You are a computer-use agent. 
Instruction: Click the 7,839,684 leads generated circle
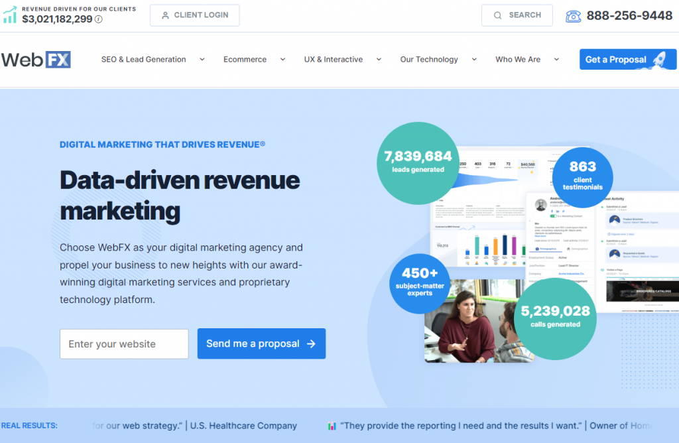coord(418,163)
